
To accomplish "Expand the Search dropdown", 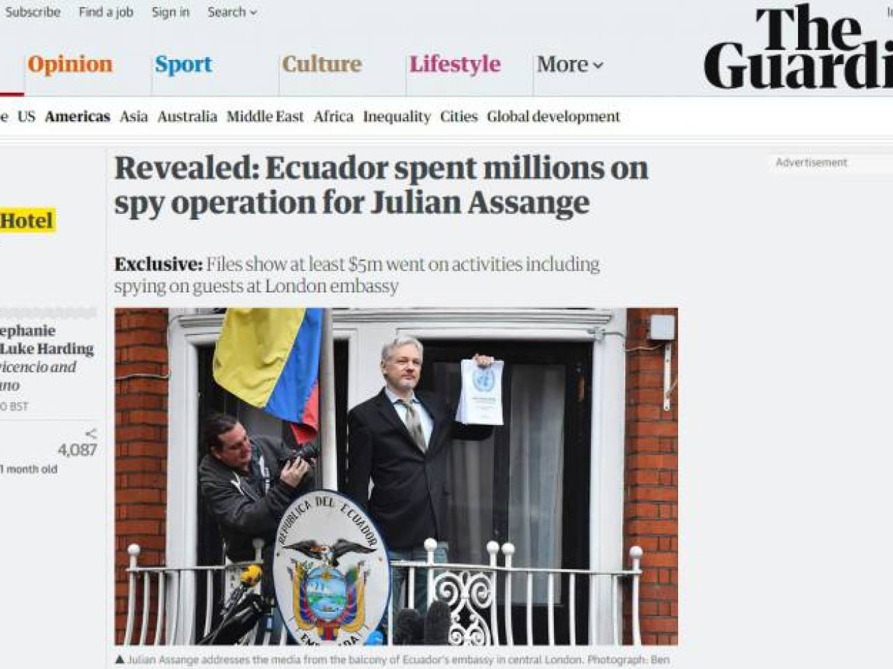I will point(232,12).
